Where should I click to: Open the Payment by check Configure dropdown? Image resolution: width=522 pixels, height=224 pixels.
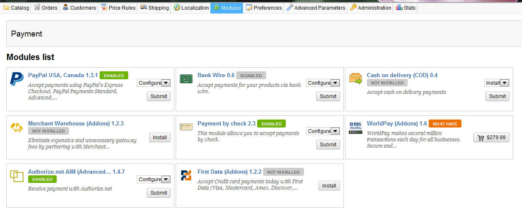323,131
